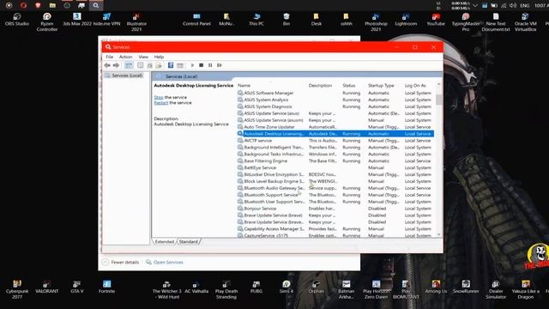
Task: Open the VALORANT desktop icon
Action: (x=47, y=287)
